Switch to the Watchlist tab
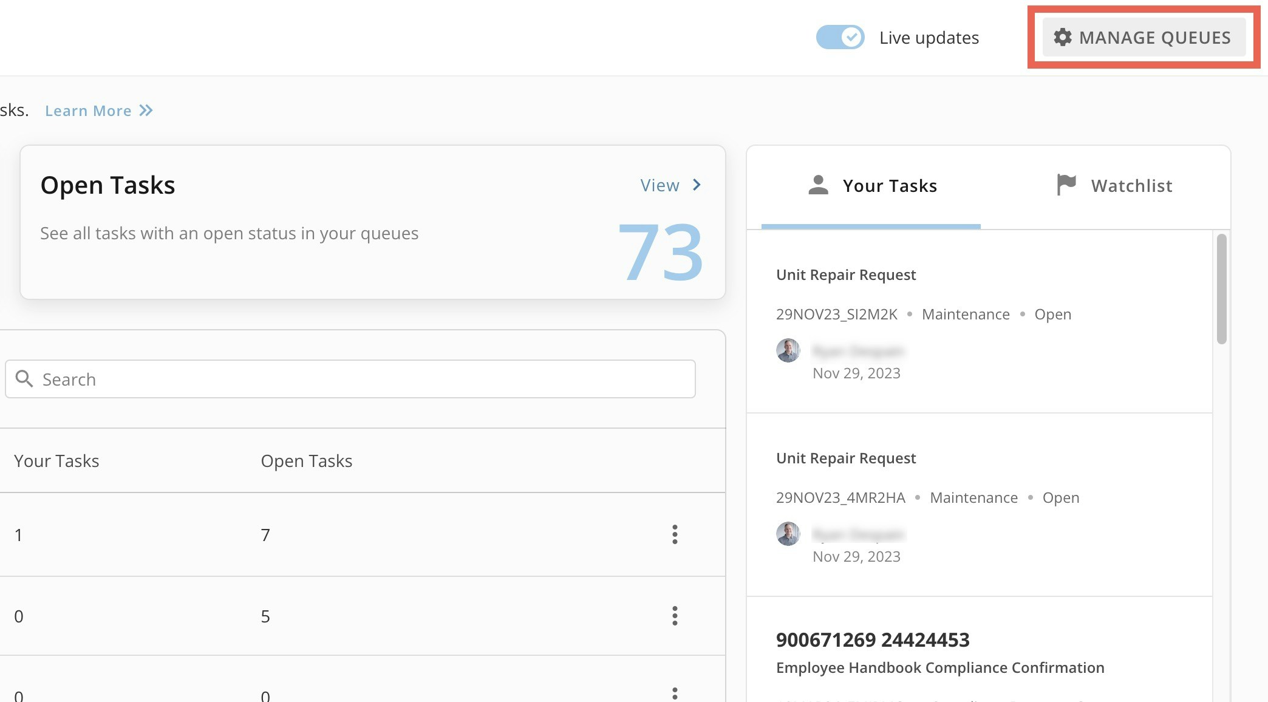The width and height of the screenshot is (1268, 702). (x=1131, y=186)
